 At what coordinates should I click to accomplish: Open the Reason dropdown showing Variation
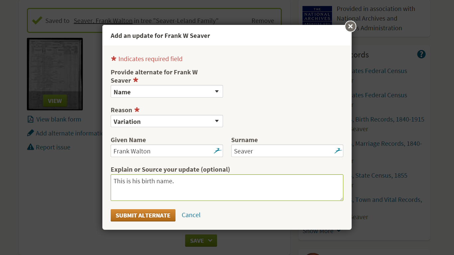tap(167, 121)
